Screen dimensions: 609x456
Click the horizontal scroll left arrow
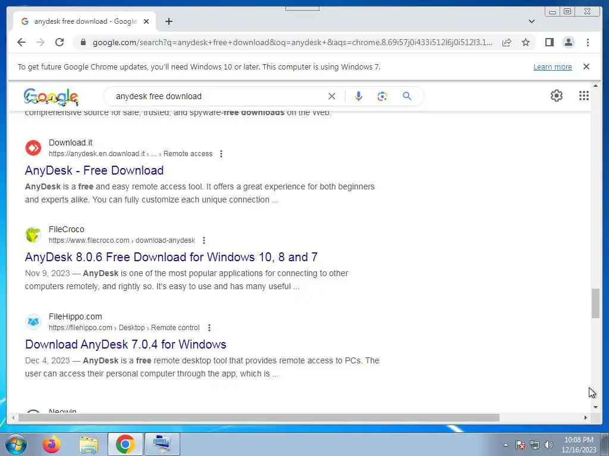pos(13,417)
